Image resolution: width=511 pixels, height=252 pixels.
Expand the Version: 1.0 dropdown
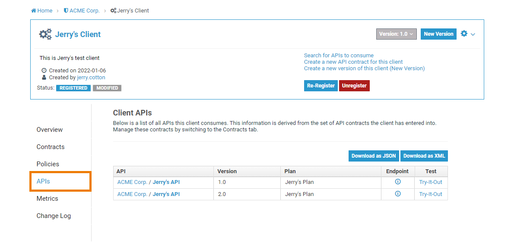[396, 34]
